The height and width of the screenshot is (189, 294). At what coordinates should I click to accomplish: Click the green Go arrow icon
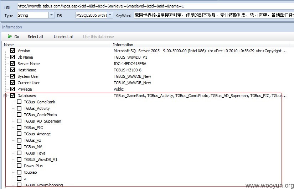10,36
